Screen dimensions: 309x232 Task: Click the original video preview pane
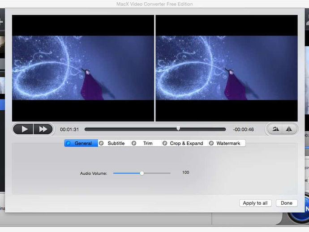[x=83, y=68]
